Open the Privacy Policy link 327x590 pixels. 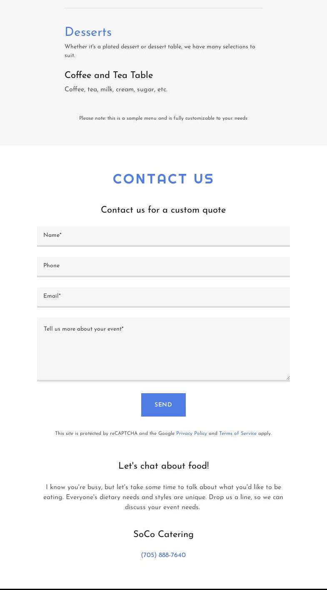(x=191, y=434)
